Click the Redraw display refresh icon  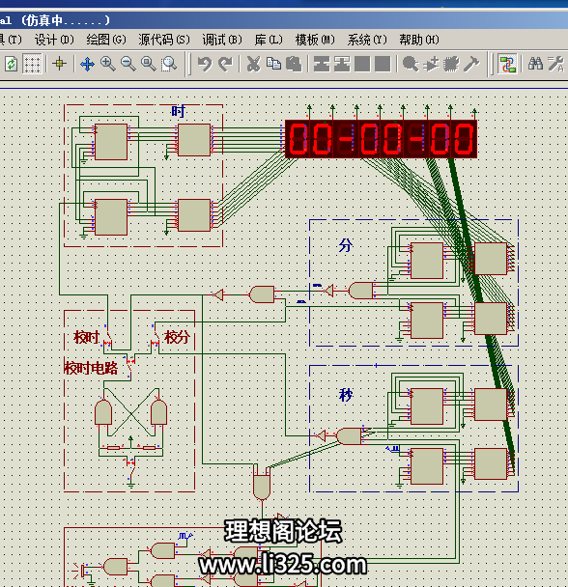(11, 64)
